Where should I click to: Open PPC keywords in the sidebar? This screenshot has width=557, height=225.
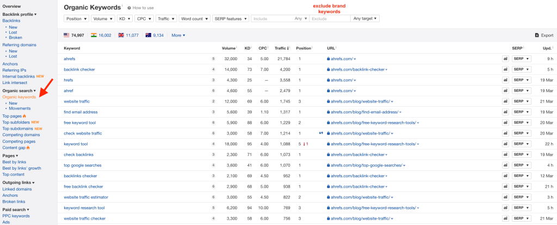[x=16, y=216]
